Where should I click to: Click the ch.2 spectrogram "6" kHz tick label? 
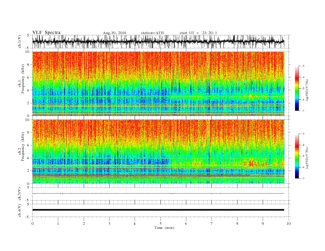click(29, 145)
